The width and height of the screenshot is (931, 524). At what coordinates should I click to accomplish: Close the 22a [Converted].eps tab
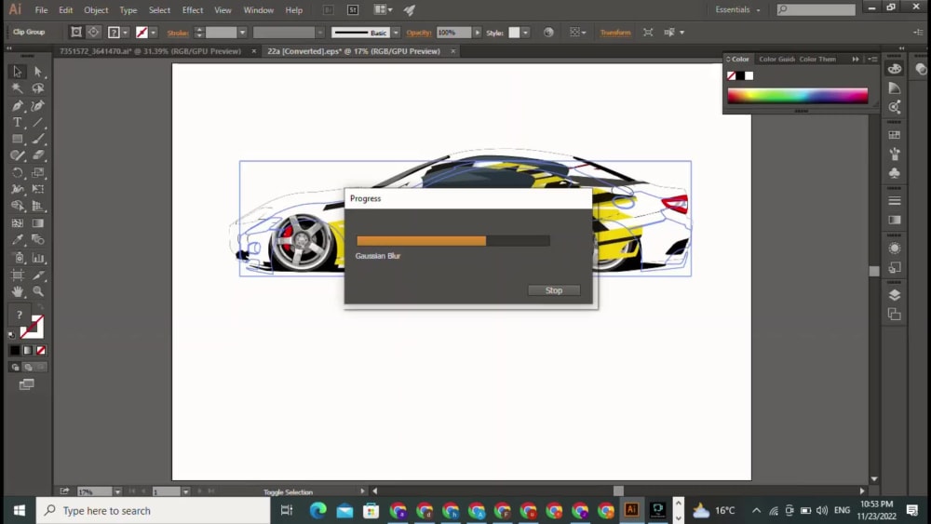(x=453, y=51)
